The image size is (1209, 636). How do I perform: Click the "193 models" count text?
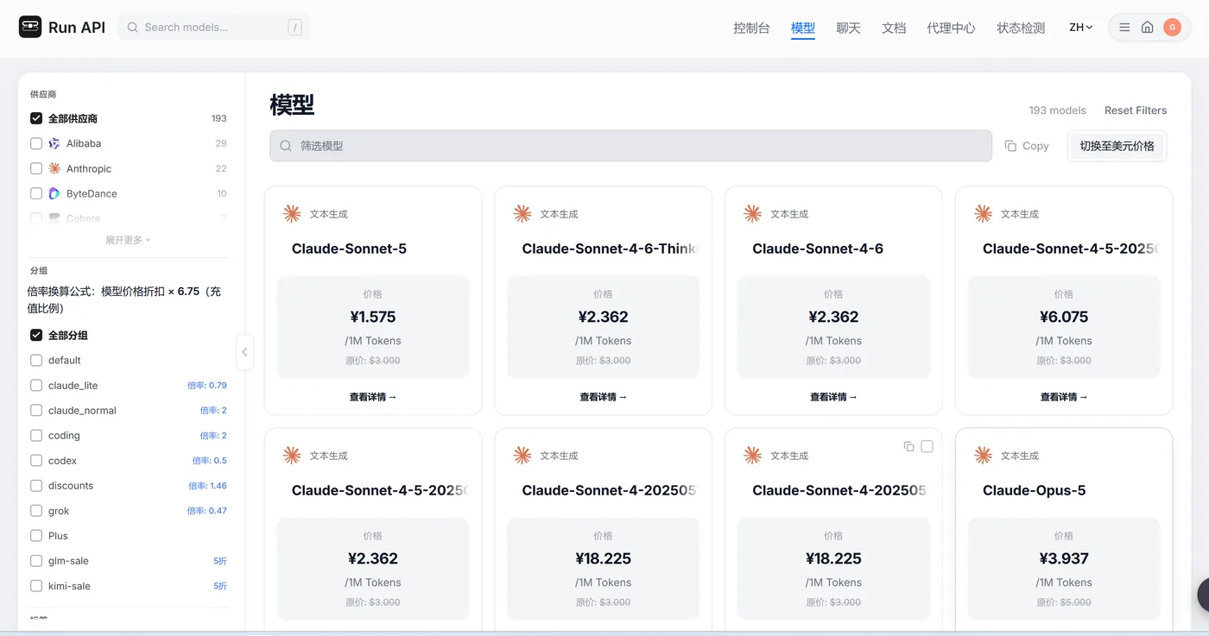point(1057,110)
